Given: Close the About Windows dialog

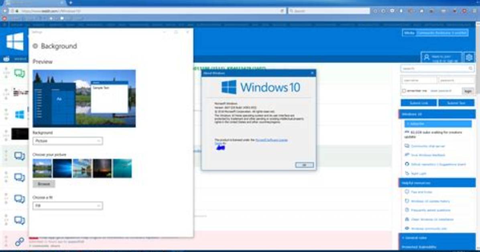Looking at the screenshot, I should coord(312,73).
